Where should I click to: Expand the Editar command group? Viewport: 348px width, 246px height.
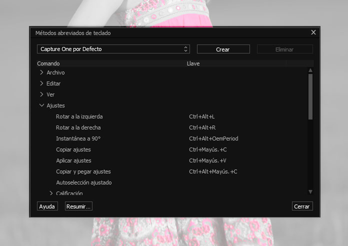(41, 83)
